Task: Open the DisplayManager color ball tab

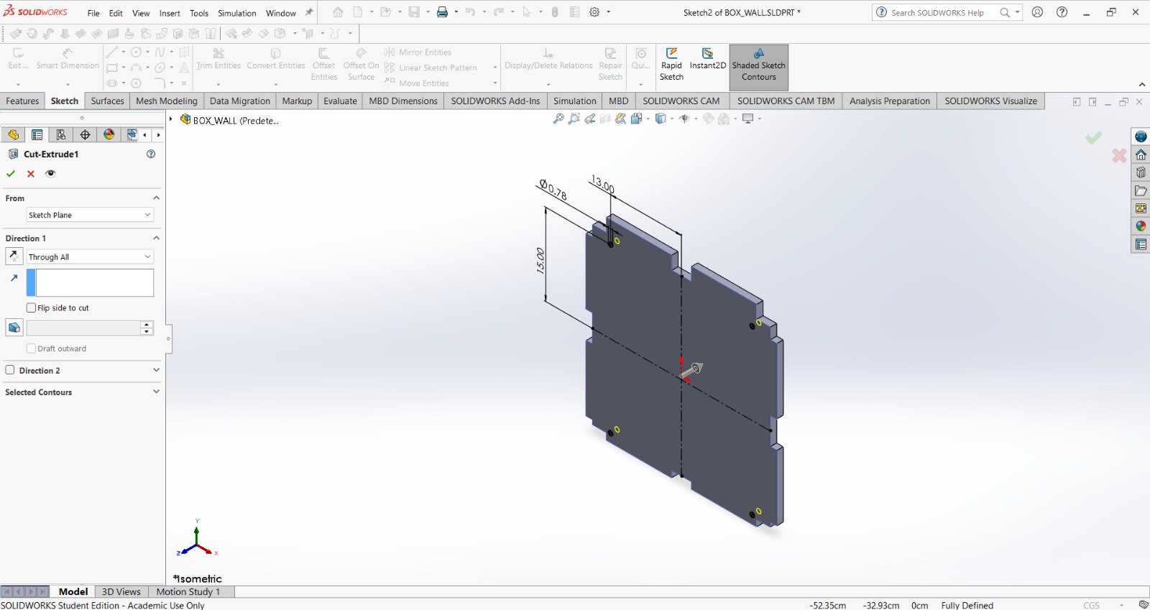Action: point(109,134)
